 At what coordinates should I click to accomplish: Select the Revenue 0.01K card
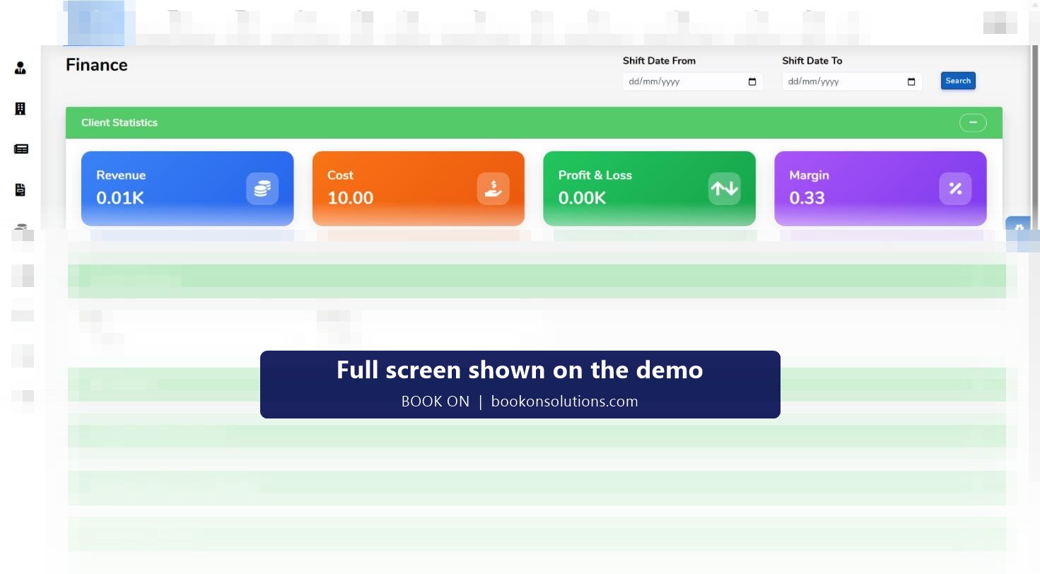coord(187,189)
